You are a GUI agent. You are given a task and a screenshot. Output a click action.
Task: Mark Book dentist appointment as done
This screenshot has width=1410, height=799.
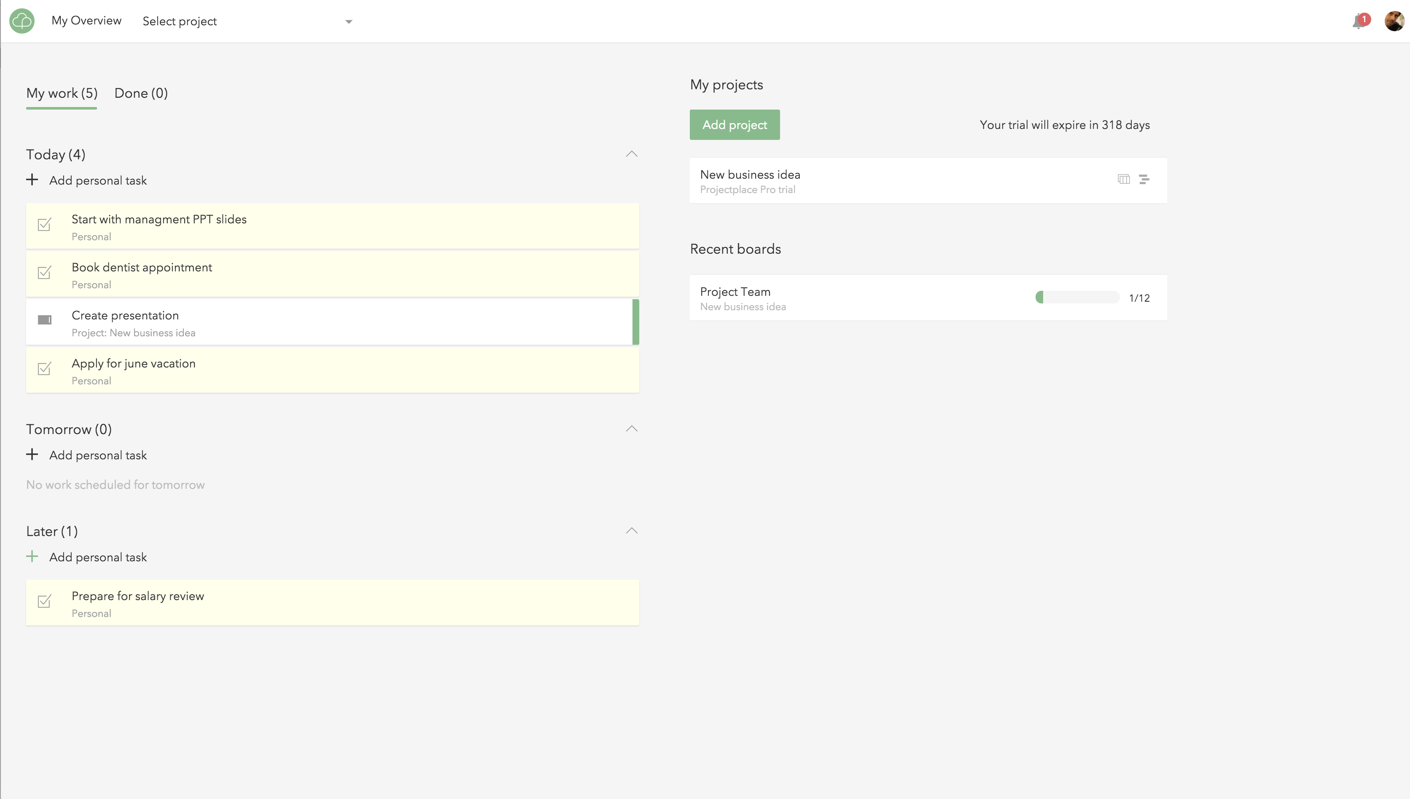(x=44, y=272)
